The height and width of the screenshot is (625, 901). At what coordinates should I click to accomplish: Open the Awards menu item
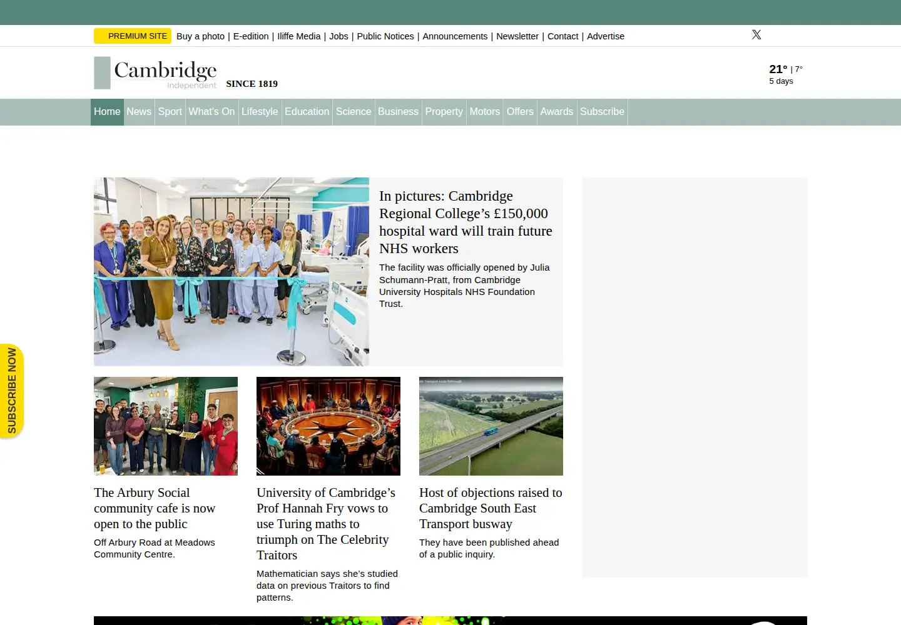[x=557, y=112]
